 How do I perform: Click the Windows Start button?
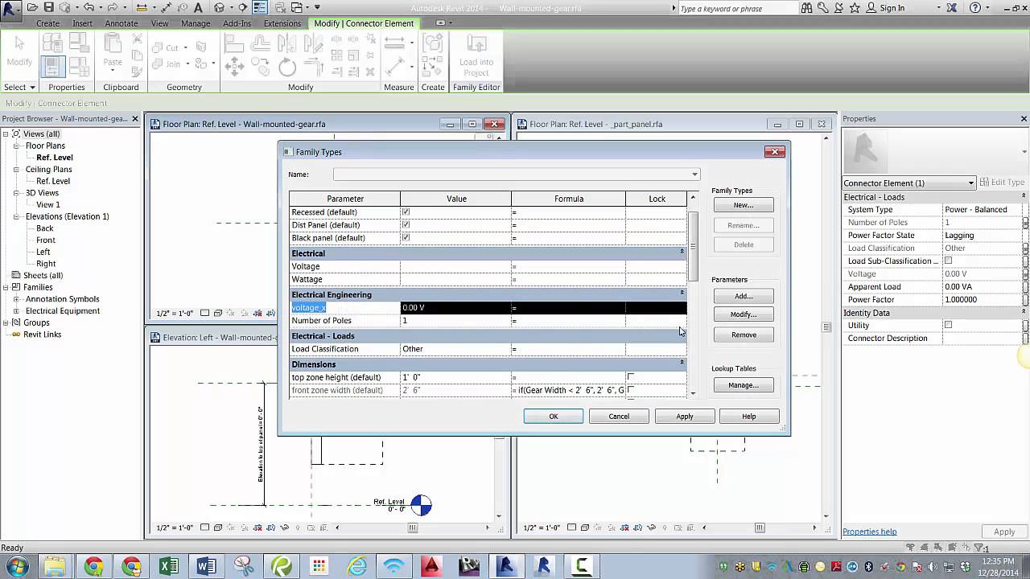pos(16,566)
